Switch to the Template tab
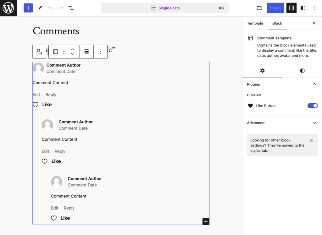The width and height of the screenshot is (322, 235). 255,23
